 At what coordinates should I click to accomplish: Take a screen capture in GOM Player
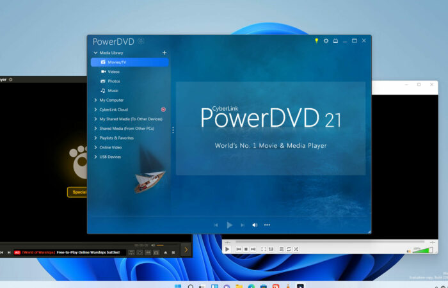(x=156, y=253)
